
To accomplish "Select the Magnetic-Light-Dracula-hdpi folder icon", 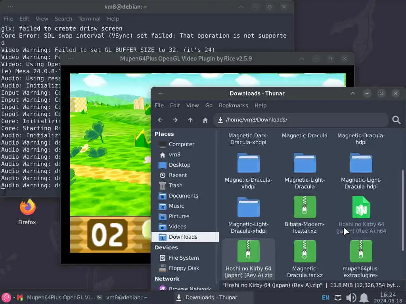I will pyautogui.click(x=361, y=163).
